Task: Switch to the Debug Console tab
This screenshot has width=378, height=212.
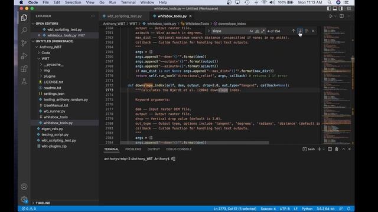Action: point(178,149)
